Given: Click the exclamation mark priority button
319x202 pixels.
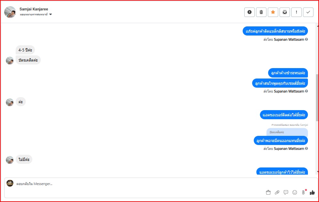Looking at the screenshot, I should (x=296, y=12).
